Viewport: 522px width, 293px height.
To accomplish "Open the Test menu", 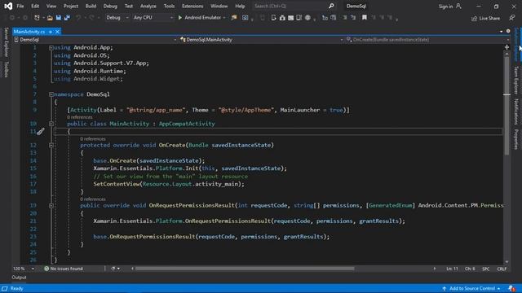I will pyautogui.click(x=129, y=6).
